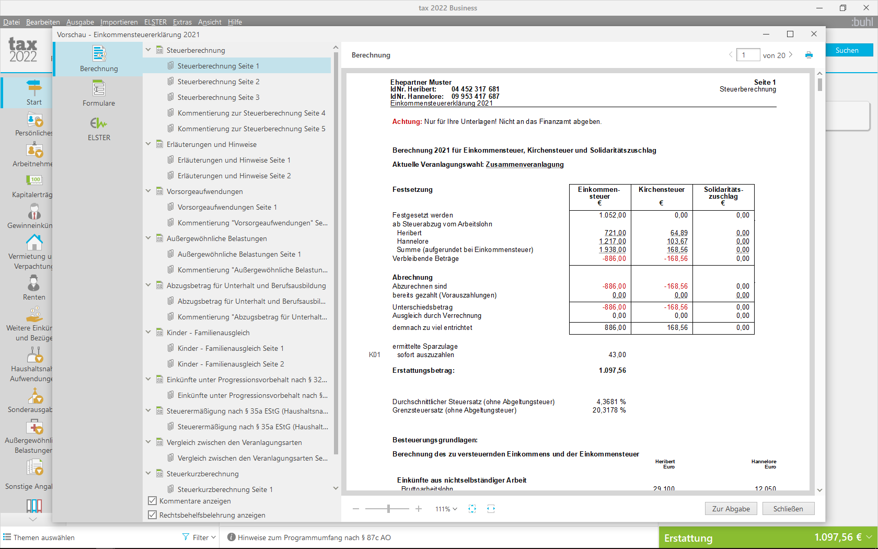Collapse the Vorsorgeaufwendungen tree node
This screenshot has height=549, width=878.
[x=148, y=191]
